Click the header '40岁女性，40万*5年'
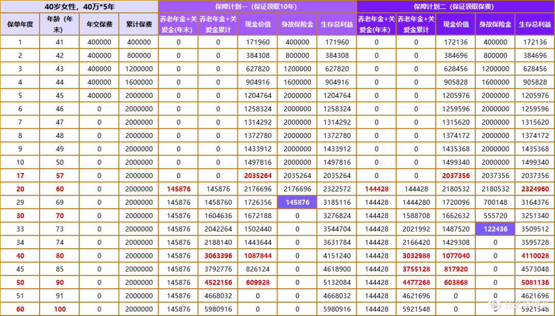The height and width of the screenshot is (316, 555). pyautogui.click(x=79, y=7)
